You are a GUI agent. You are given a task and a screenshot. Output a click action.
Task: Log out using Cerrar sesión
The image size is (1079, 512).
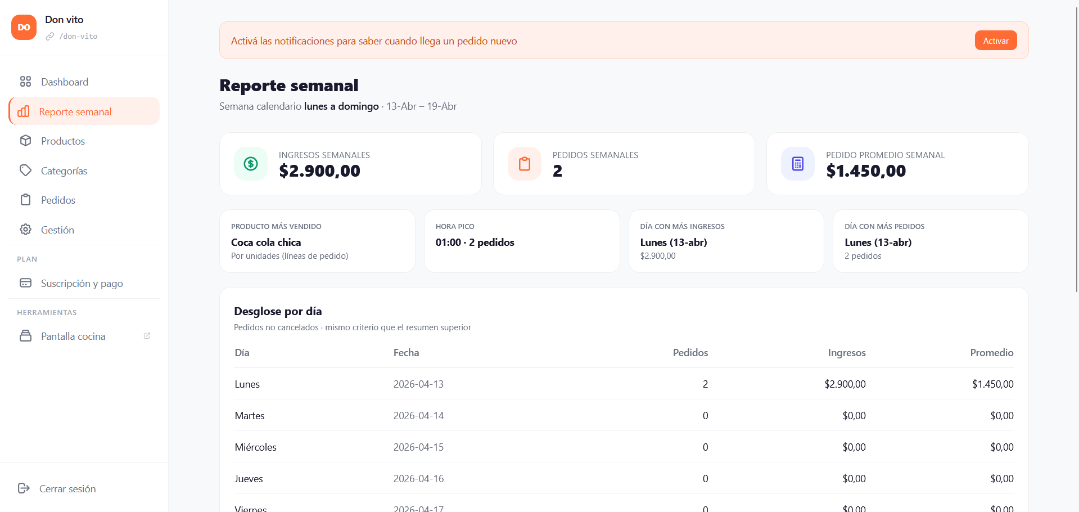(x=67, y=488)
